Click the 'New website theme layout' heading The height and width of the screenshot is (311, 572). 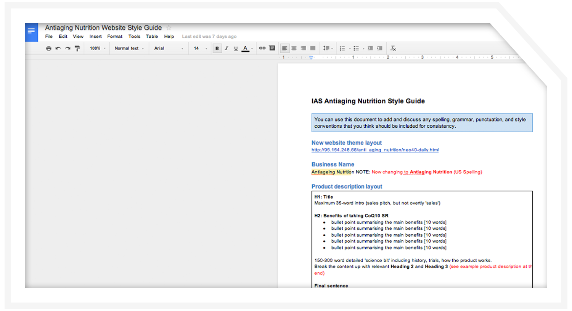click(346, 143)
